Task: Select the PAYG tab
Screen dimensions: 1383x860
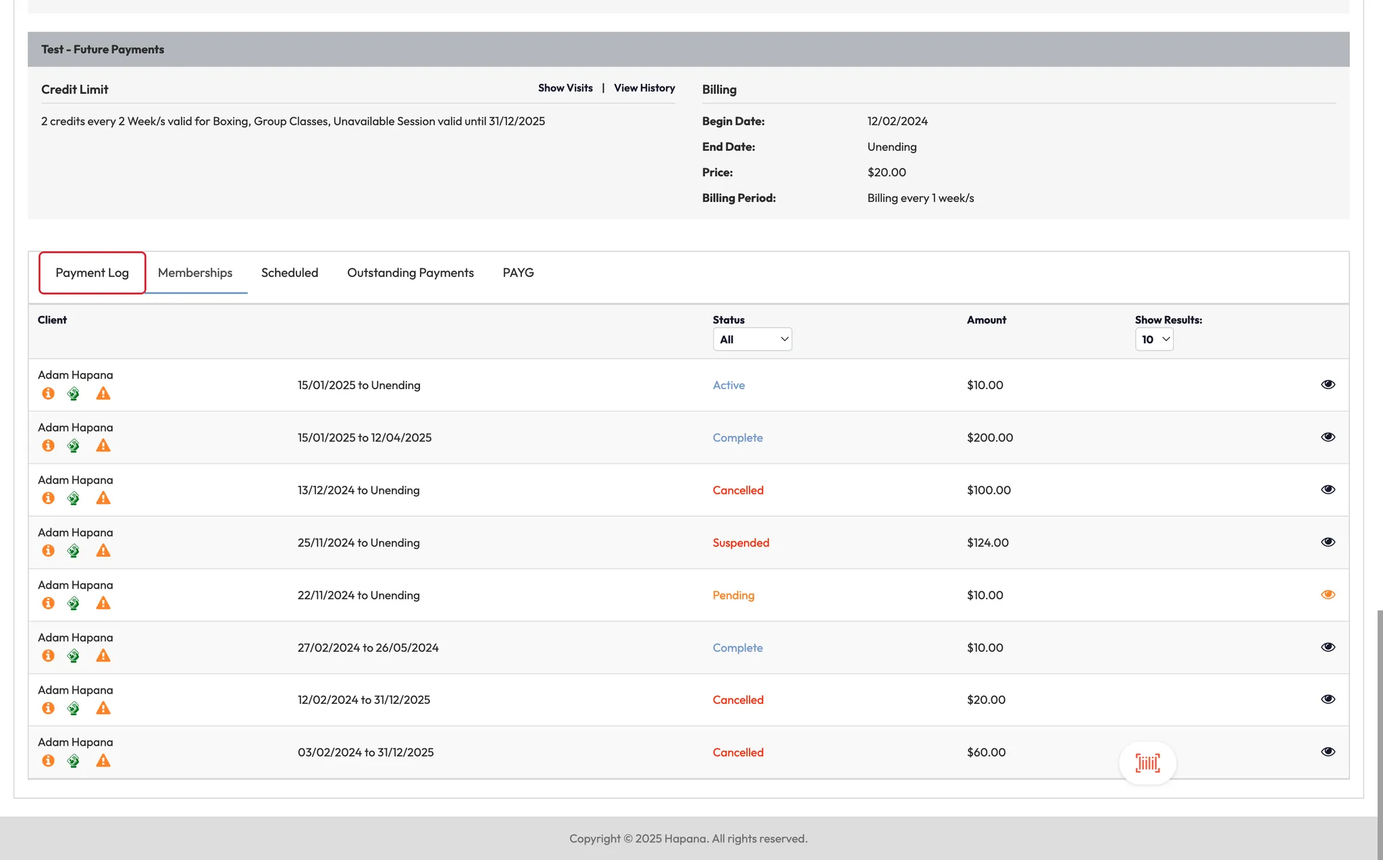Action: point(518,273)
